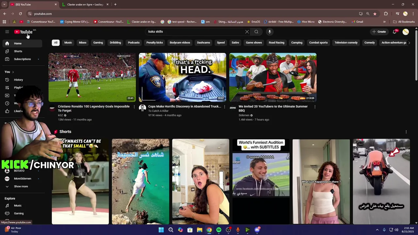Screen dimensions: 418x235
Task: Play the Sidemen Summer BBQ thumbnail
Action: click(x=273, y=77)
